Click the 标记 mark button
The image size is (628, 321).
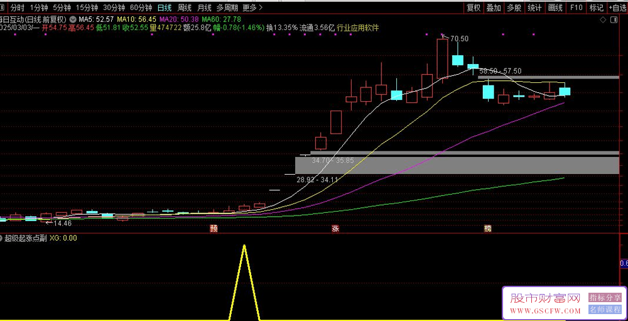[596, 8]
